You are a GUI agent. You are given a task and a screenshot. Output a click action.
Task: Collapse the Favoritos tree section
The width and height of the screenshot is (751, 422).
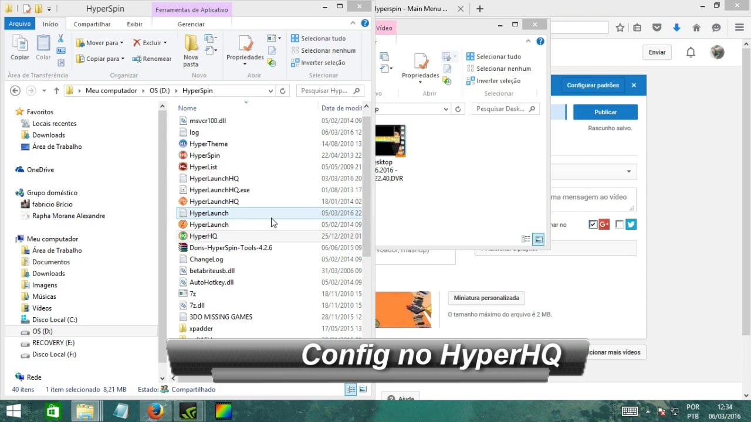click(11, 112)
